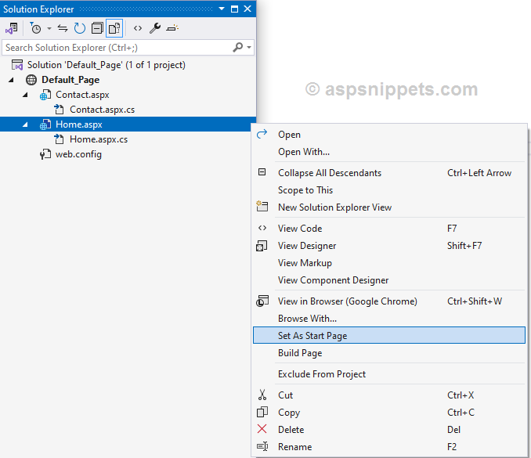Select View Designer menu item
The height and width of the screenshot is (458, 531).
click(389, 245)
